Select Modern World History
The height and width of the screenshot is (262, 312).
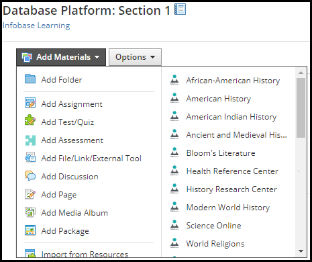coord(228,208)
